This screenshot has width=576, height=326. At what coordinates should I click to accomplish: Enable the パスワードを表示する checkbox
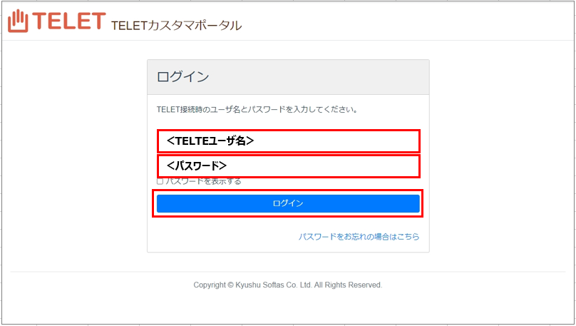160,181
